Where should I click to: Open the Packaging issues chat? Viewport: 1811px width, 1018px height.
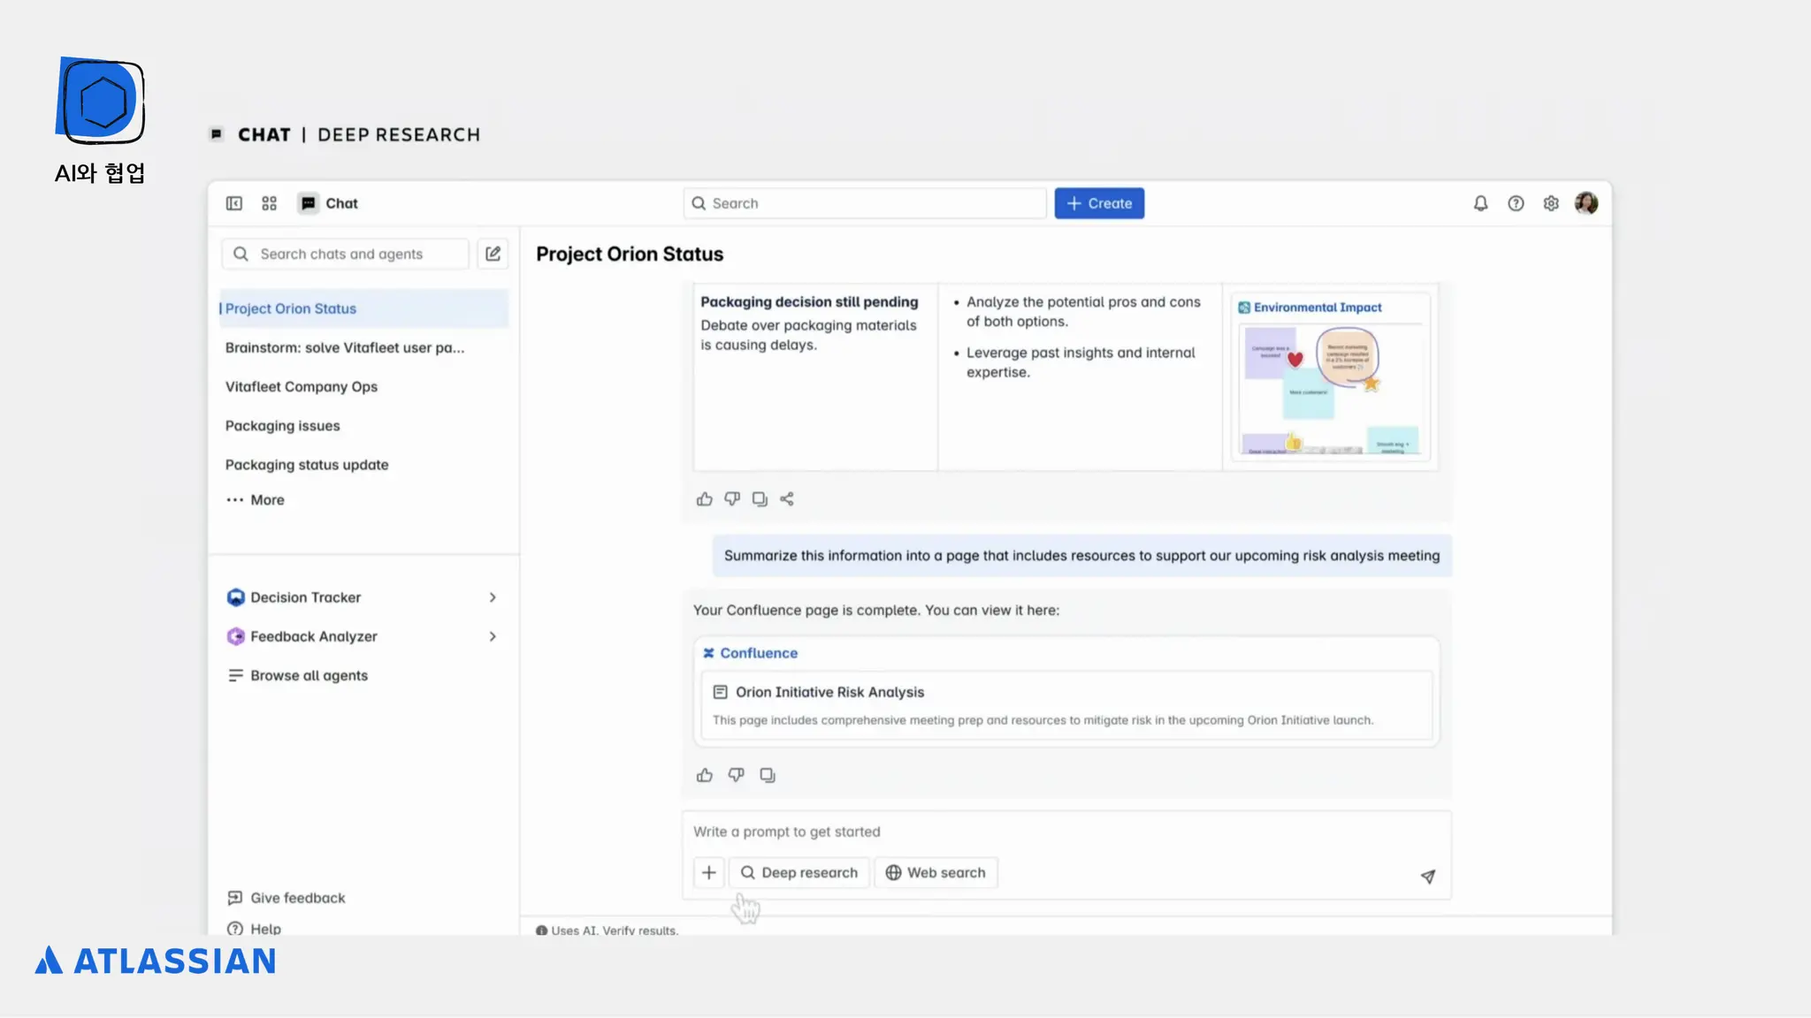tap(282, 426)
